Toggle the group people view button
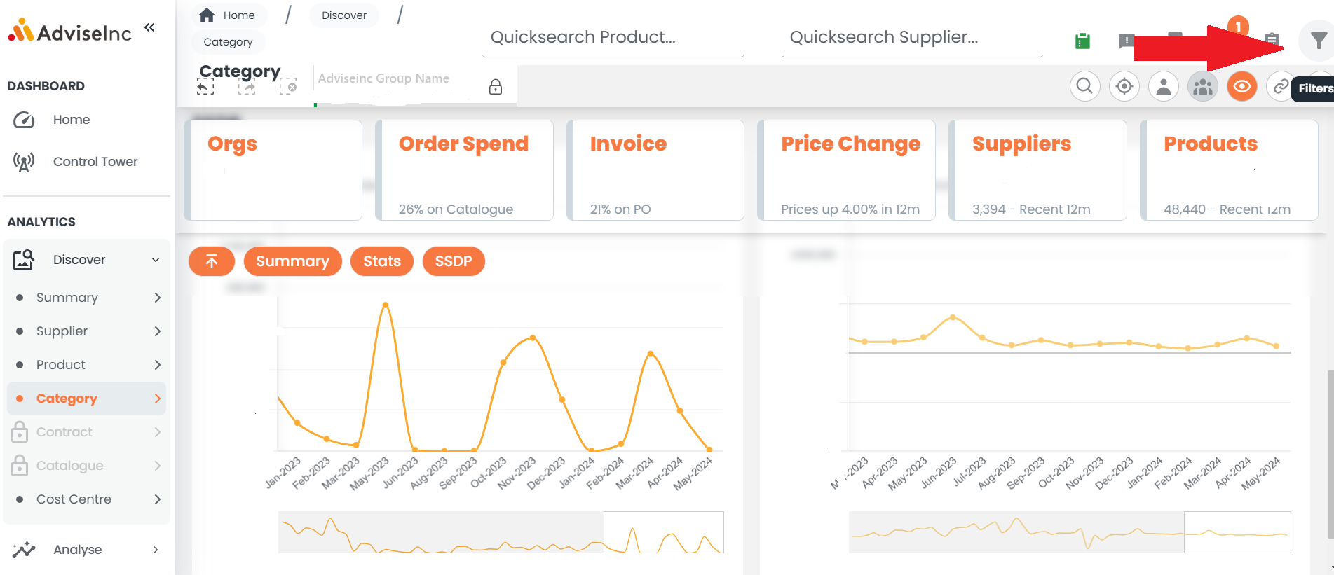This screenshot has width=1334, height=575. click(1203, 86)
